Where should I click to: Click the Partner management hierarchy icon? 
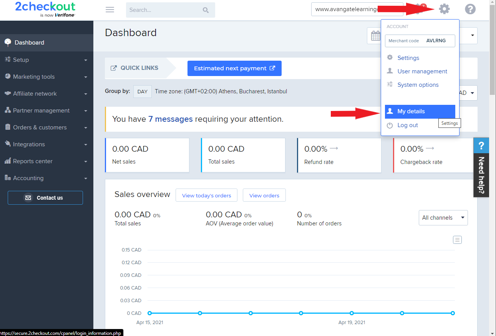(8, 110)
